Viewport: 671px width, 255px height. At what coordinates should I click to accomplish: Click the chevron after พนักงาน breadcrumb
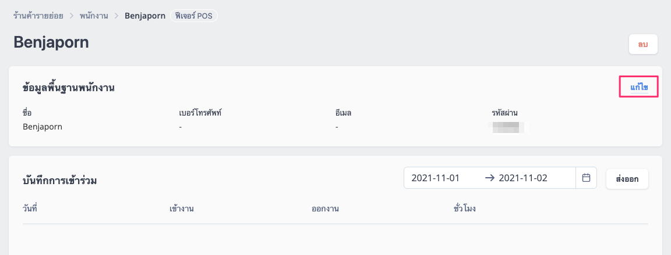pyautogui.click(x=116, y=16)
